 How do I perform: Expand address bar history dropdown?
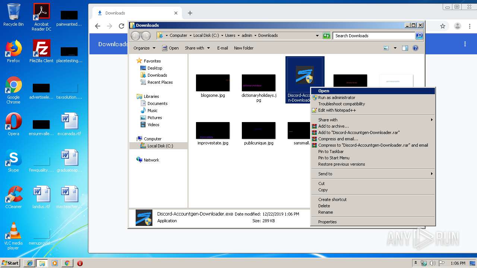(317, 36)
